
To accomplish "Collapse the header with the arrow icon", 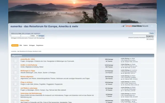I will (152, 26).
